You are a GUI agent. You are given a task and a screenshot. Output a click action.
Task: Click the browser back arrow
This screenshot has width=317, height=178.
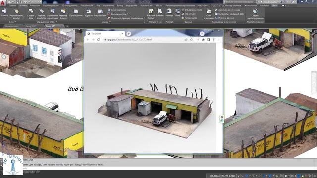click(x=88, y=40)
